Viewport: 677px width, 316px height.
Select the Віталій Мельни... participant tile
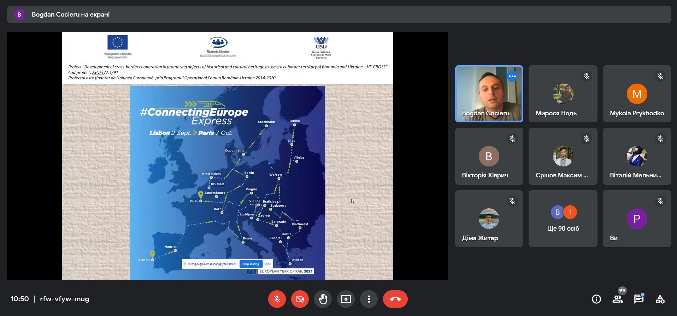click(637, 156)
